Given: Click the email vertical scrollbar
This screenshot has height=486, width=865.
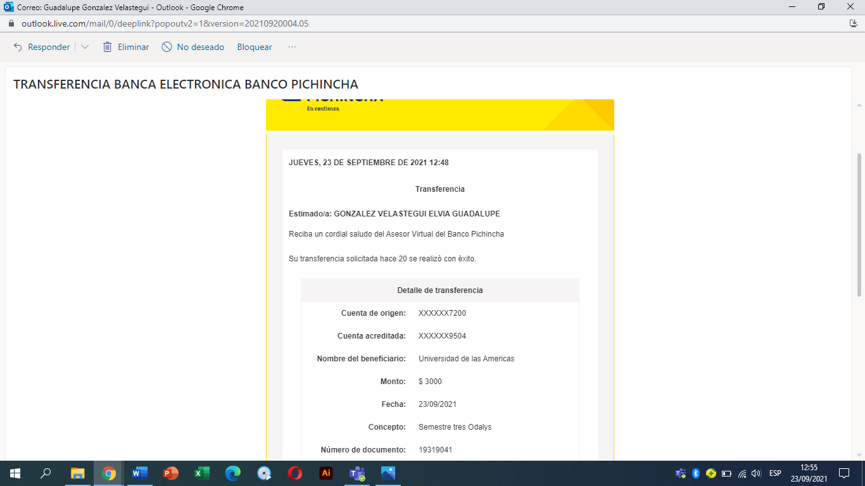Looking at the screenshot, I should [x=859, y=221].
